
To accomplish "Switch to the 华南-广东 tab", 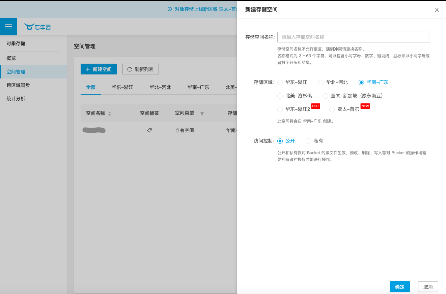I will (x=198, y=87).
